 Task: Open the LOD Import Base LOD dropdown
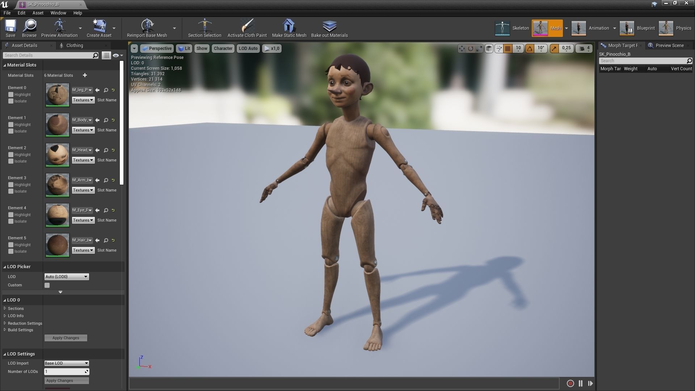click(67, 363)
